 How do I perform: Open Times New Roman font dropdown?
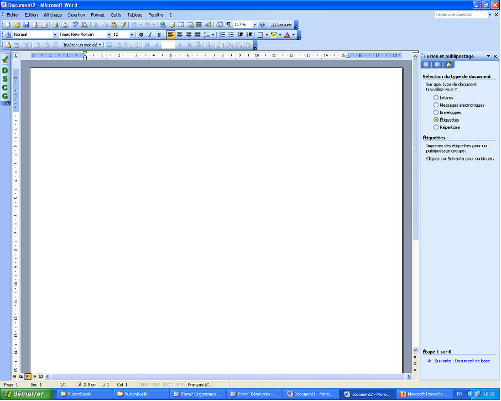coord(109,34)
